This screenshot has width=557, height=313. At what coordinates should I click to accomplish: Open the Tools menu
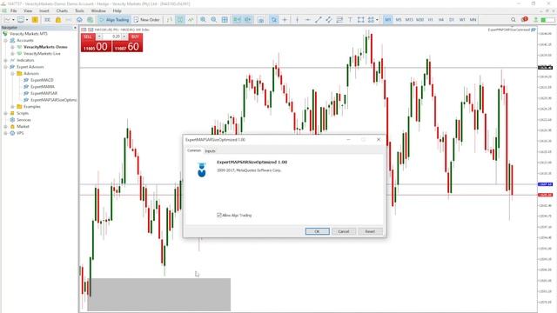click(x=79, y=11)
